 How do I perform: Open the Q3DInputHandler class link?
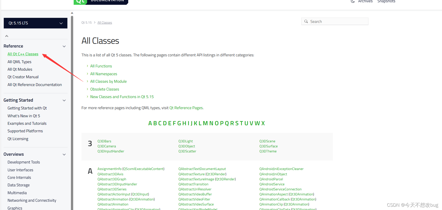click(x=111, y=151)
